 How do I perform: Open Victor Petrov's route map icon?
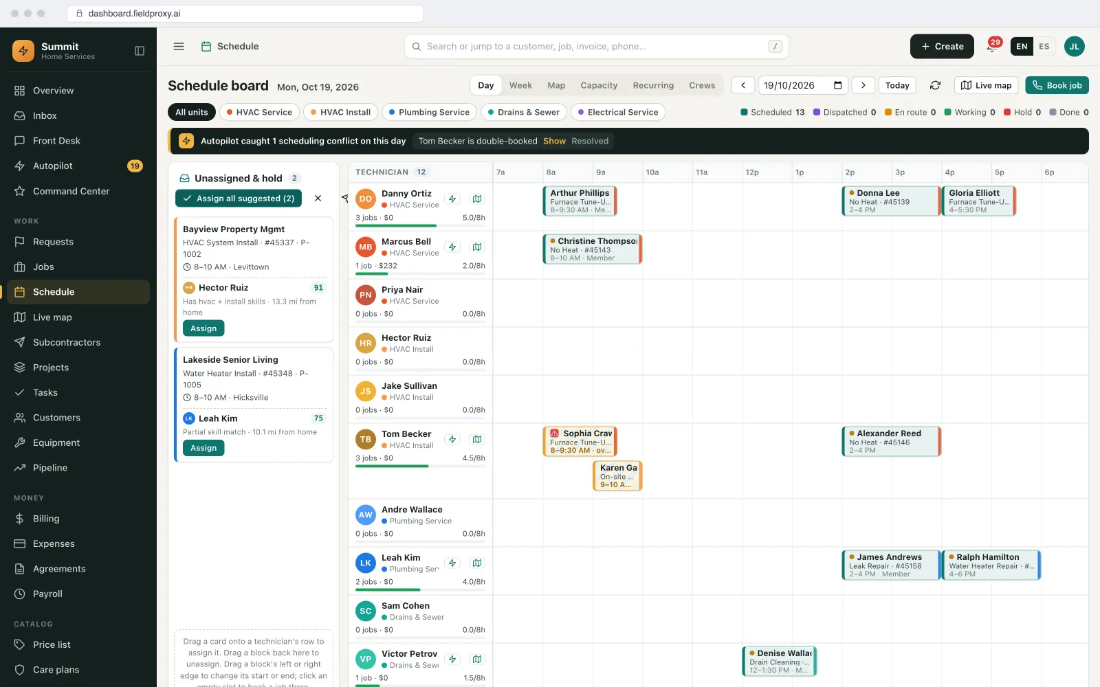click(x=477, y=660)
